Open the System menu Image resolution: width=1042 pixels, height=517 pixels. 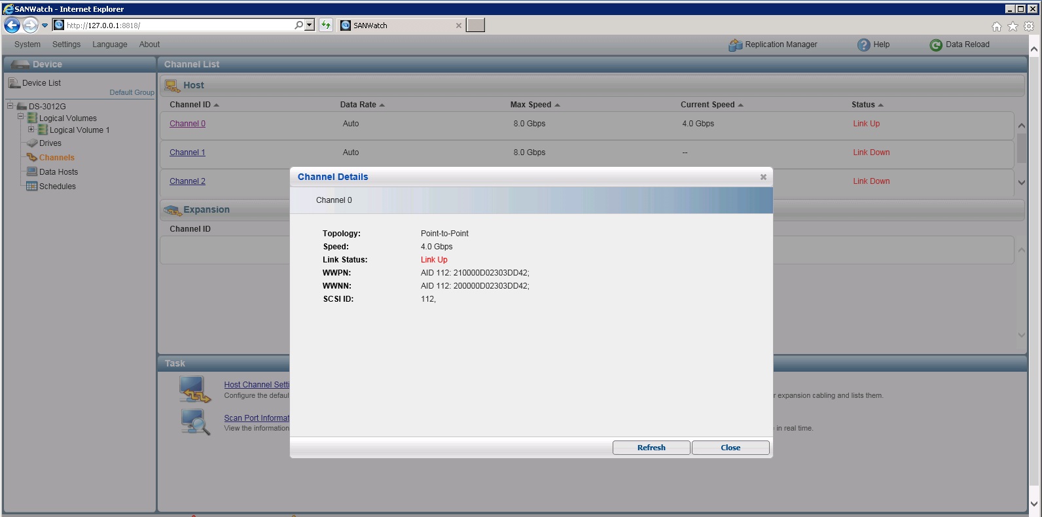point(27,45)
